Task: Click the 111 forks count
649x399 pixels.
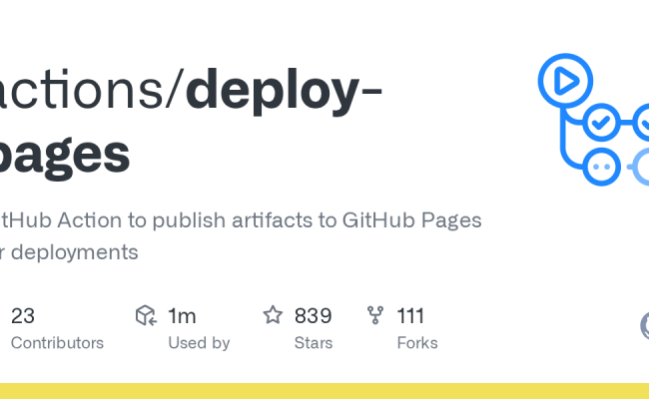Action: tap(410, 316)
